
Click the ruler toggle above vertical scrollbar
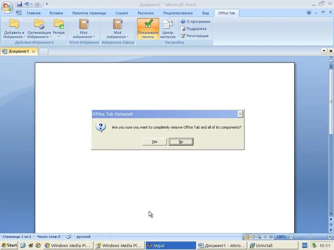coord(331,60)
